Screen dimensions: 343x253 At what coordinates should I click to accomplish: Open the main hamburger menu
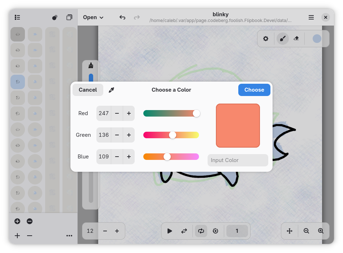pyautogui.click(x=311, y=17)
